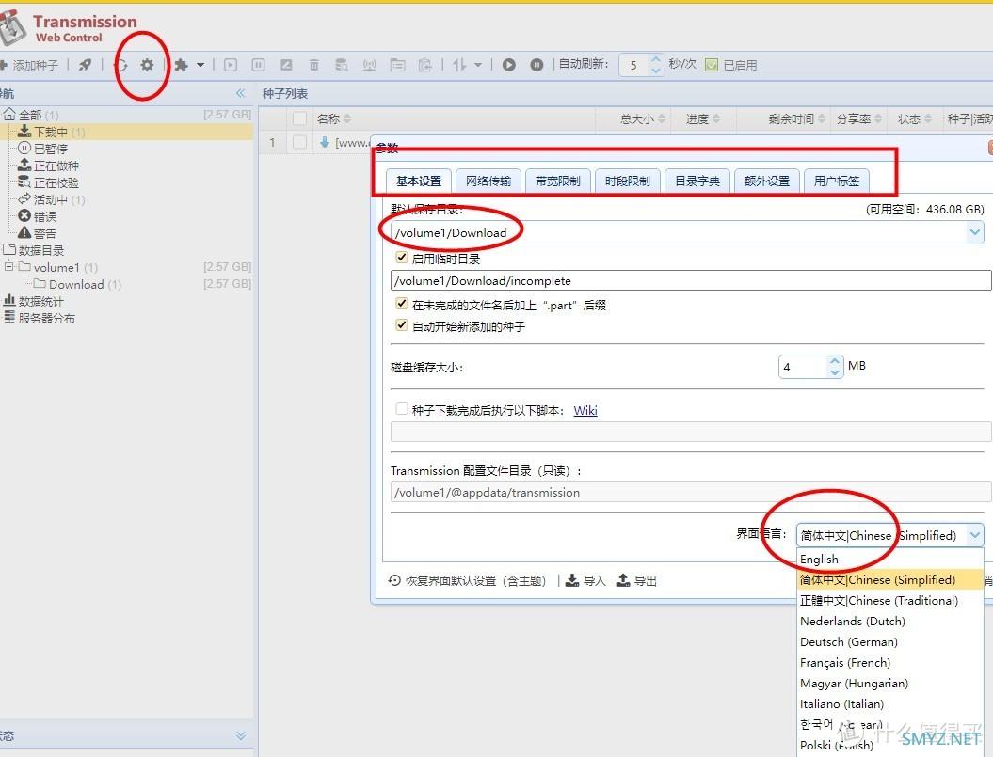The image size is (993, 757).
Task: Select 活动中 in navigation tree
Action: tap(51, 200)
